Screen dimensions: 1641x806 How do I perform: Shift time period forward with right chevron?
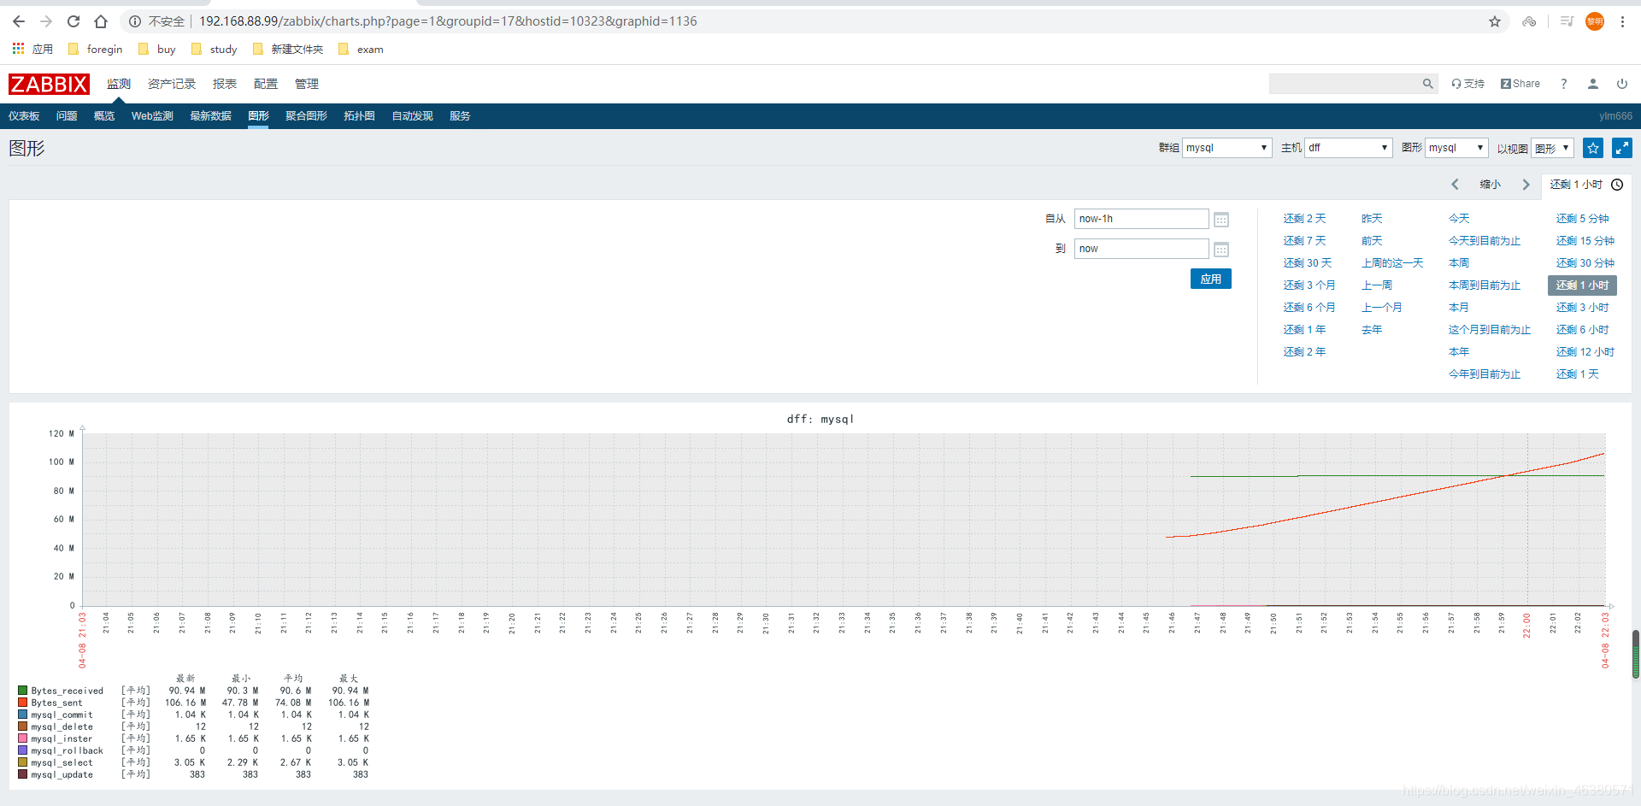[x=1526, y=185]
